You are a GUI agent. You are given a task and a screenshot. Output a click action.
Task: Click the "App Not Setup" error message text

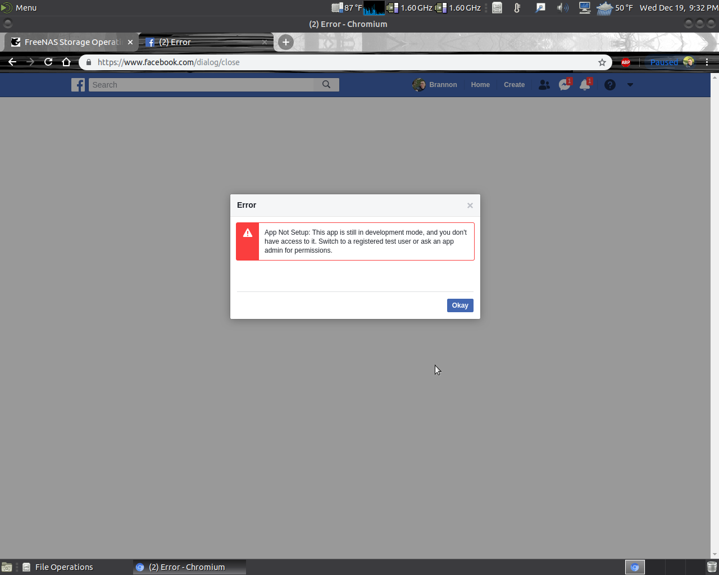tap(366, 241)
